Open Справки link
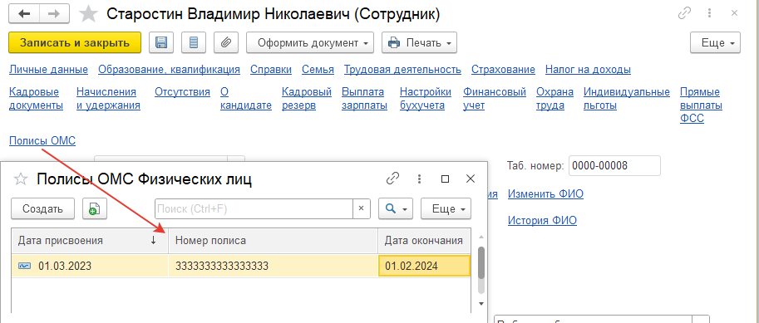Image resolution: width=759 pixels, height=323 pixels. coord(271,70)
